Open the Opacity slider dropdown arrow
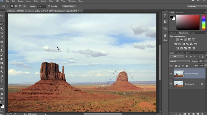Image resolution: width=207 pixels, height=115 pixels. tap(205, 61)
